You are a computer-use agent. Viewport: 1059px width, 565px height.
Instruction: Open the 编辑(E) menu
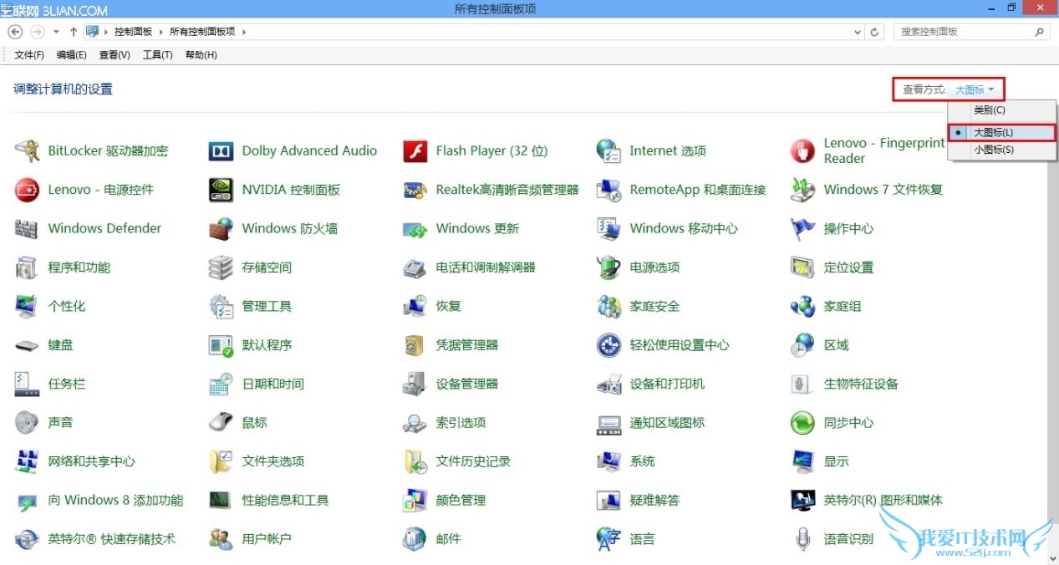[x=71, y=55]
